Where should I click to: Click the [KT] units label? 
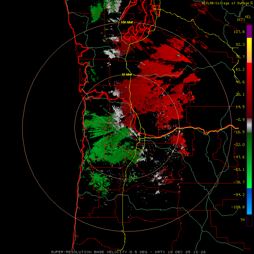click(241, 19)
